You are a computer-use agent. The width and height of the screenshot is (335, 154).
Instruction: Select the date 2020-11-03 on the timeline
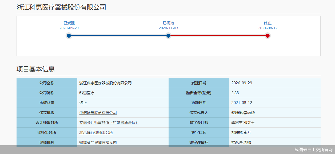tap(168, 28)
